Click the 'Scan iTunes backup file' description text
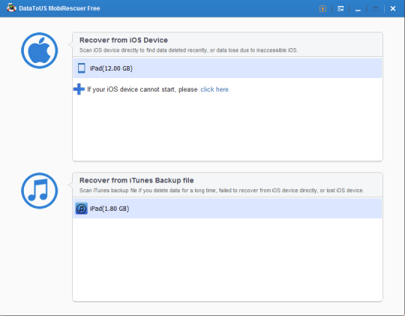Viewport: 405px width, 316px height. tap(221, 191)
